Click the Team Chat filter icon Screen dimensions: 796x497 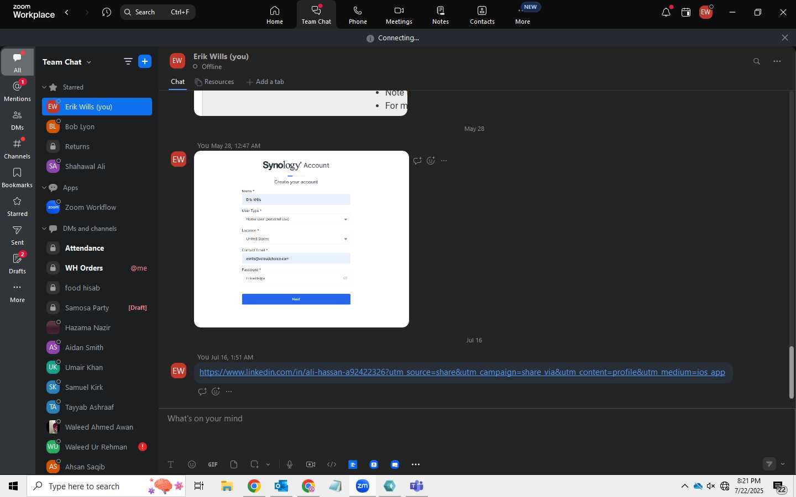point(128,62)
